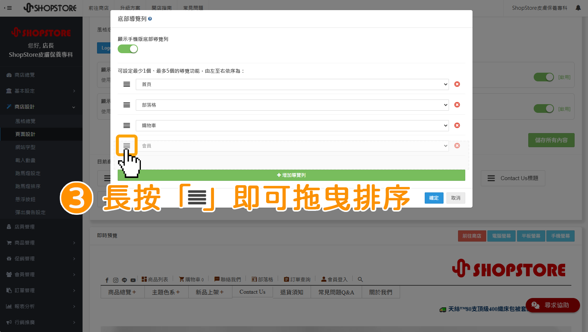Image resolution: width=588 pixels, height=332 pixels.
Task: Switch preview to 平板螢幕
Action: (531, 236)
